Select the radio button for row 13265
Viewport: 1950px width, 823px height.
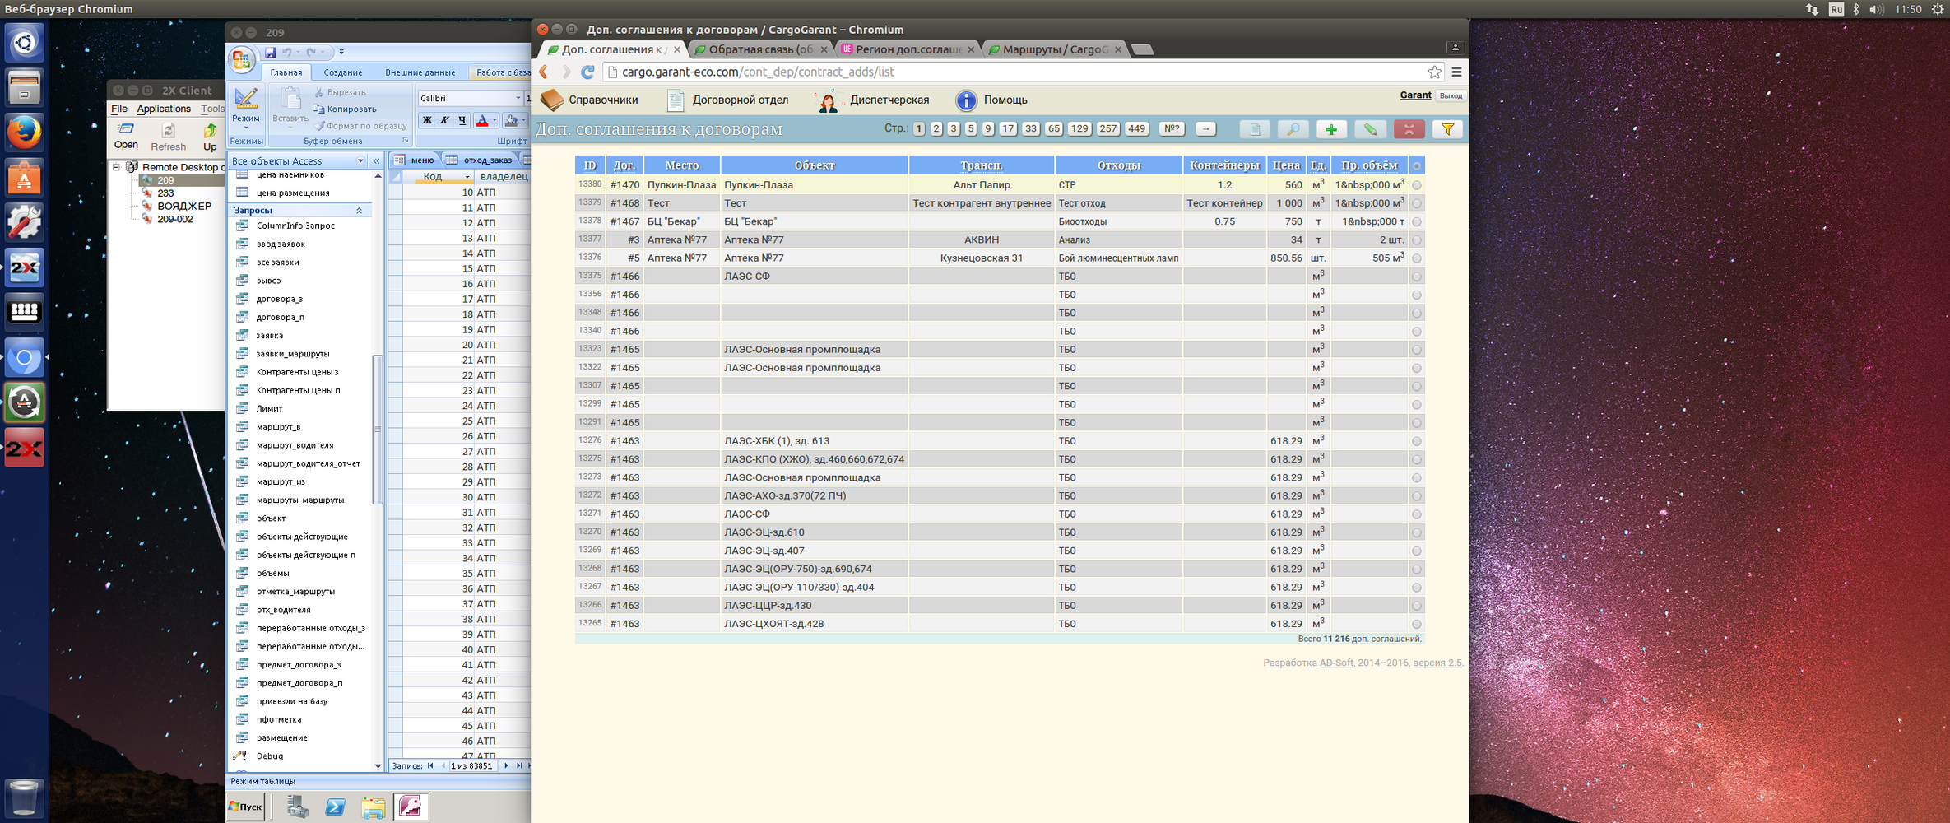(1417, 624)
